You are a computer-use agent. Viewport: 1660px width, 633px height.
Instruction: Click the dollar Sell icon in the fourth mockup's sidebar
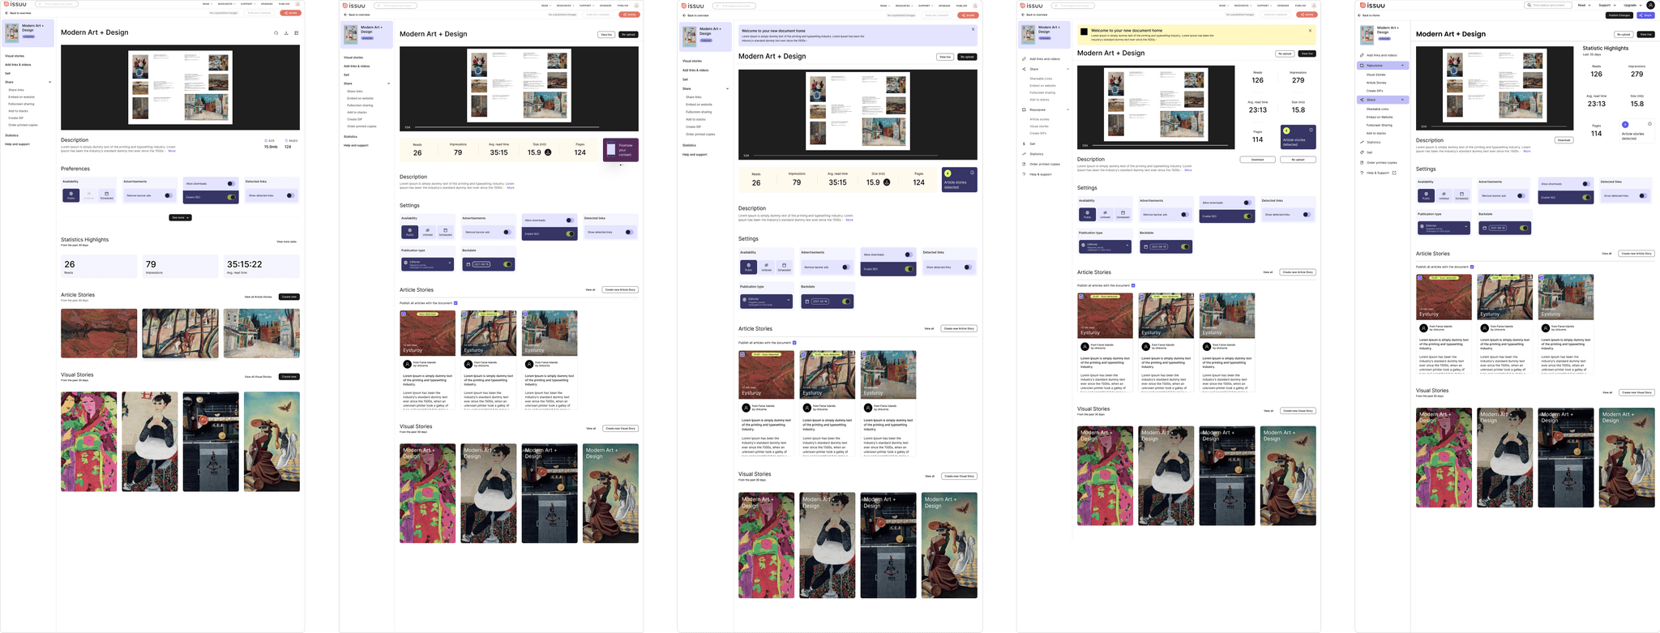pos(1024,143)
